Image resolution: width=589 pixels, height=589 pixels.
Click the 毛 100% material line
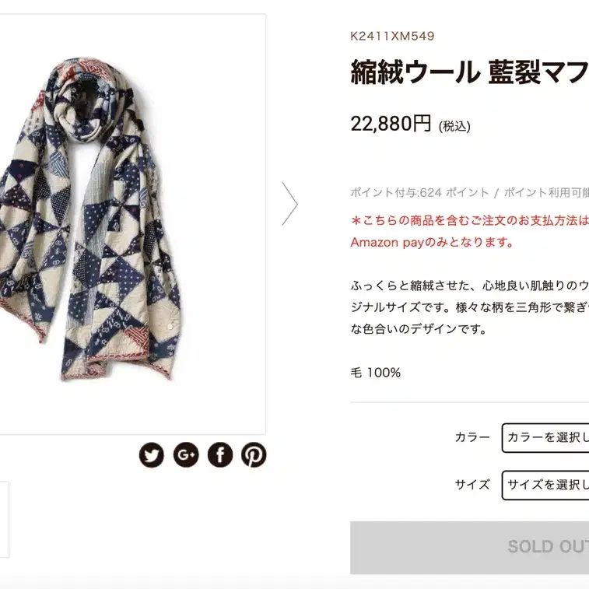(375, 373)
